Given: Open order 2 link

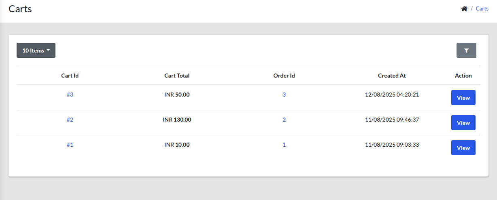Looking at the screenshot, I should pos(284,120).
